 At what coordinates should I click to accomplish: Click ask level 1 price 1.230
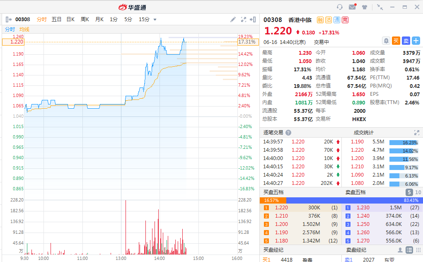pos(363,208)
